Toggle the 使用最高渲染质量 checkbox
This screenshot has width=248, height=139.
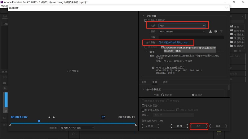(x=143, y=101)
